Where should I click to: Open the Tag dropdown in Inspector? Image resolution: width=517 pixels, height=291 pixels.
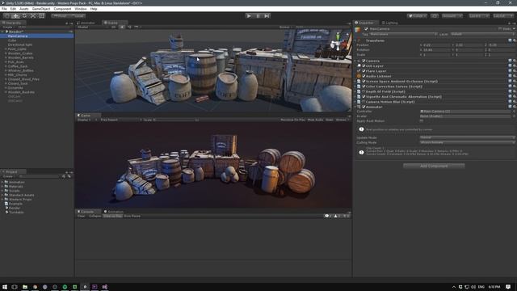pos(404,34)
